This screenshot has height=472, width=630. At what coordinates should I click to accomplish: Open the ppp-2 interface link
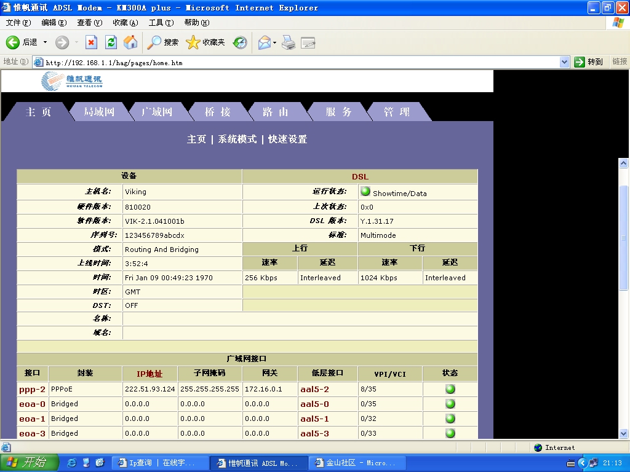click(x=32, y=389)
